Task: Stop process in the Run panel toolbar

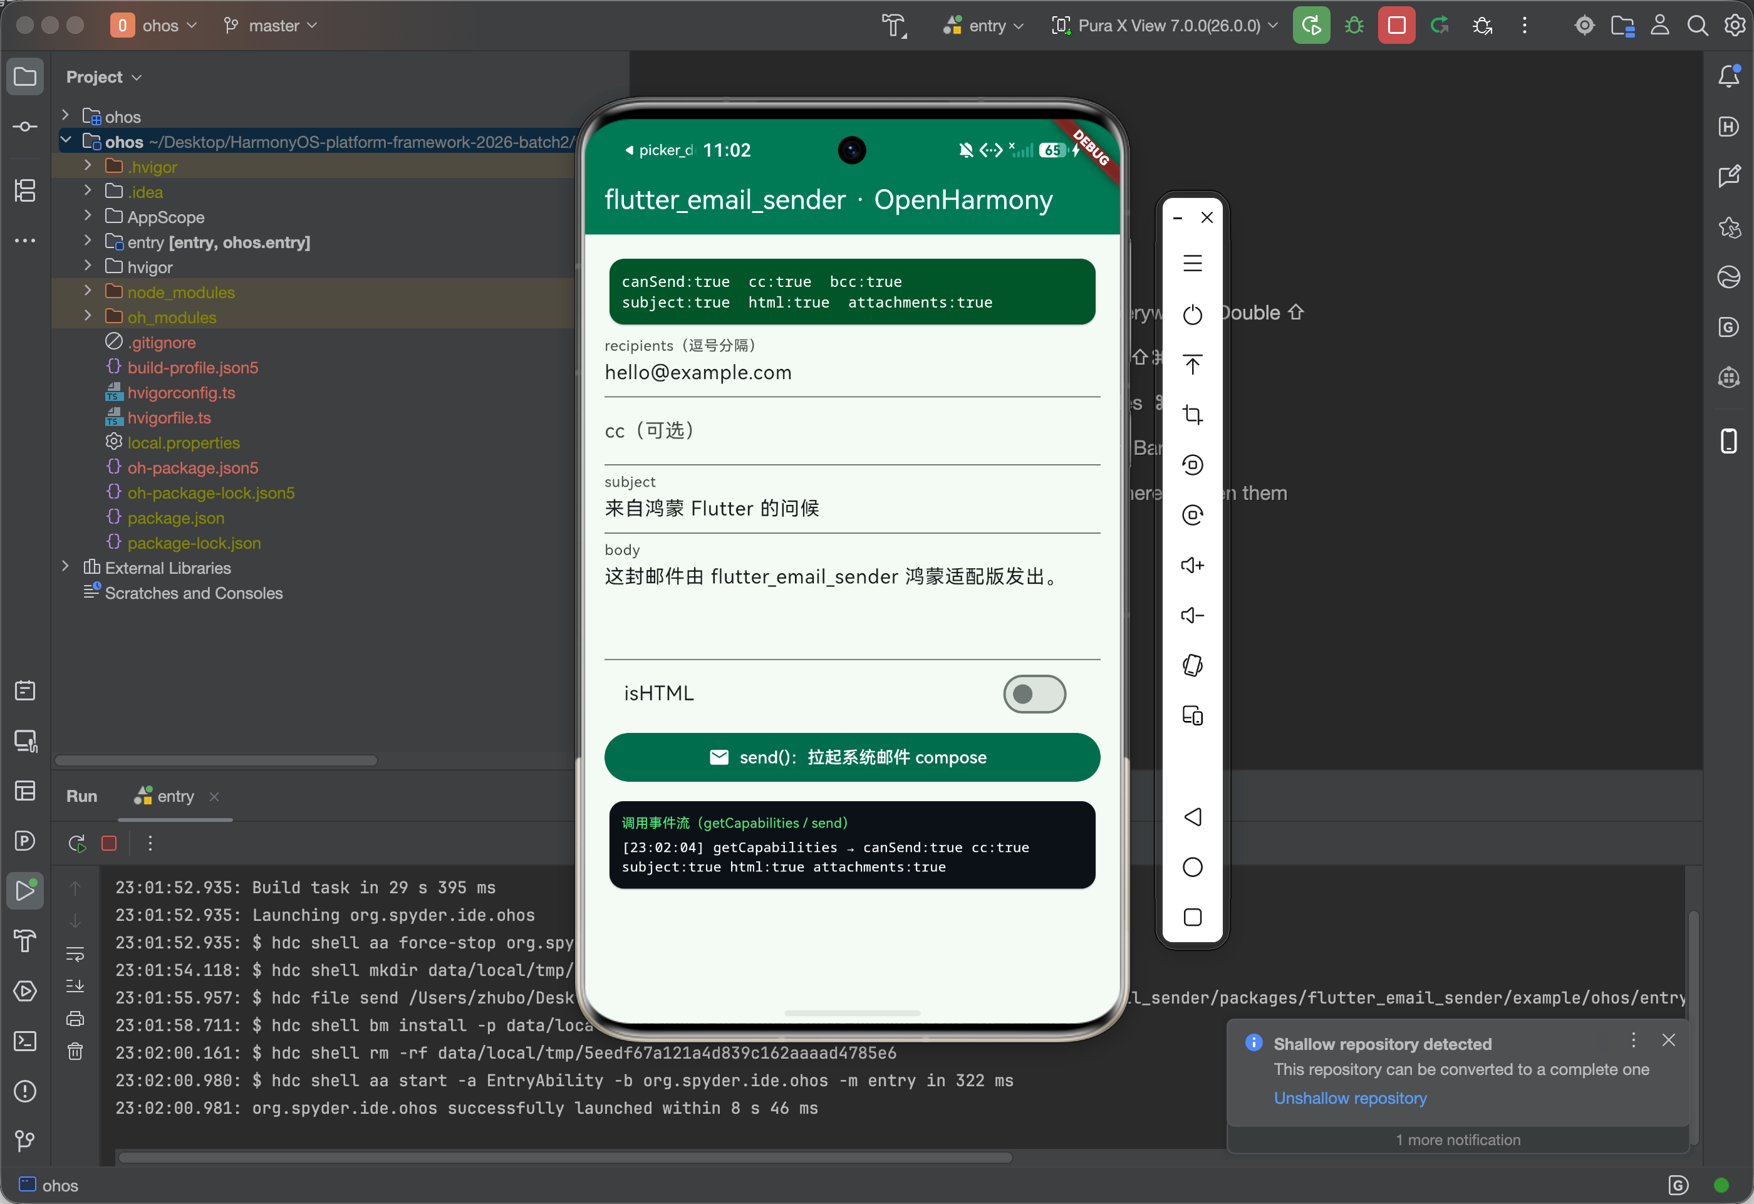Action: coord(108,843)
